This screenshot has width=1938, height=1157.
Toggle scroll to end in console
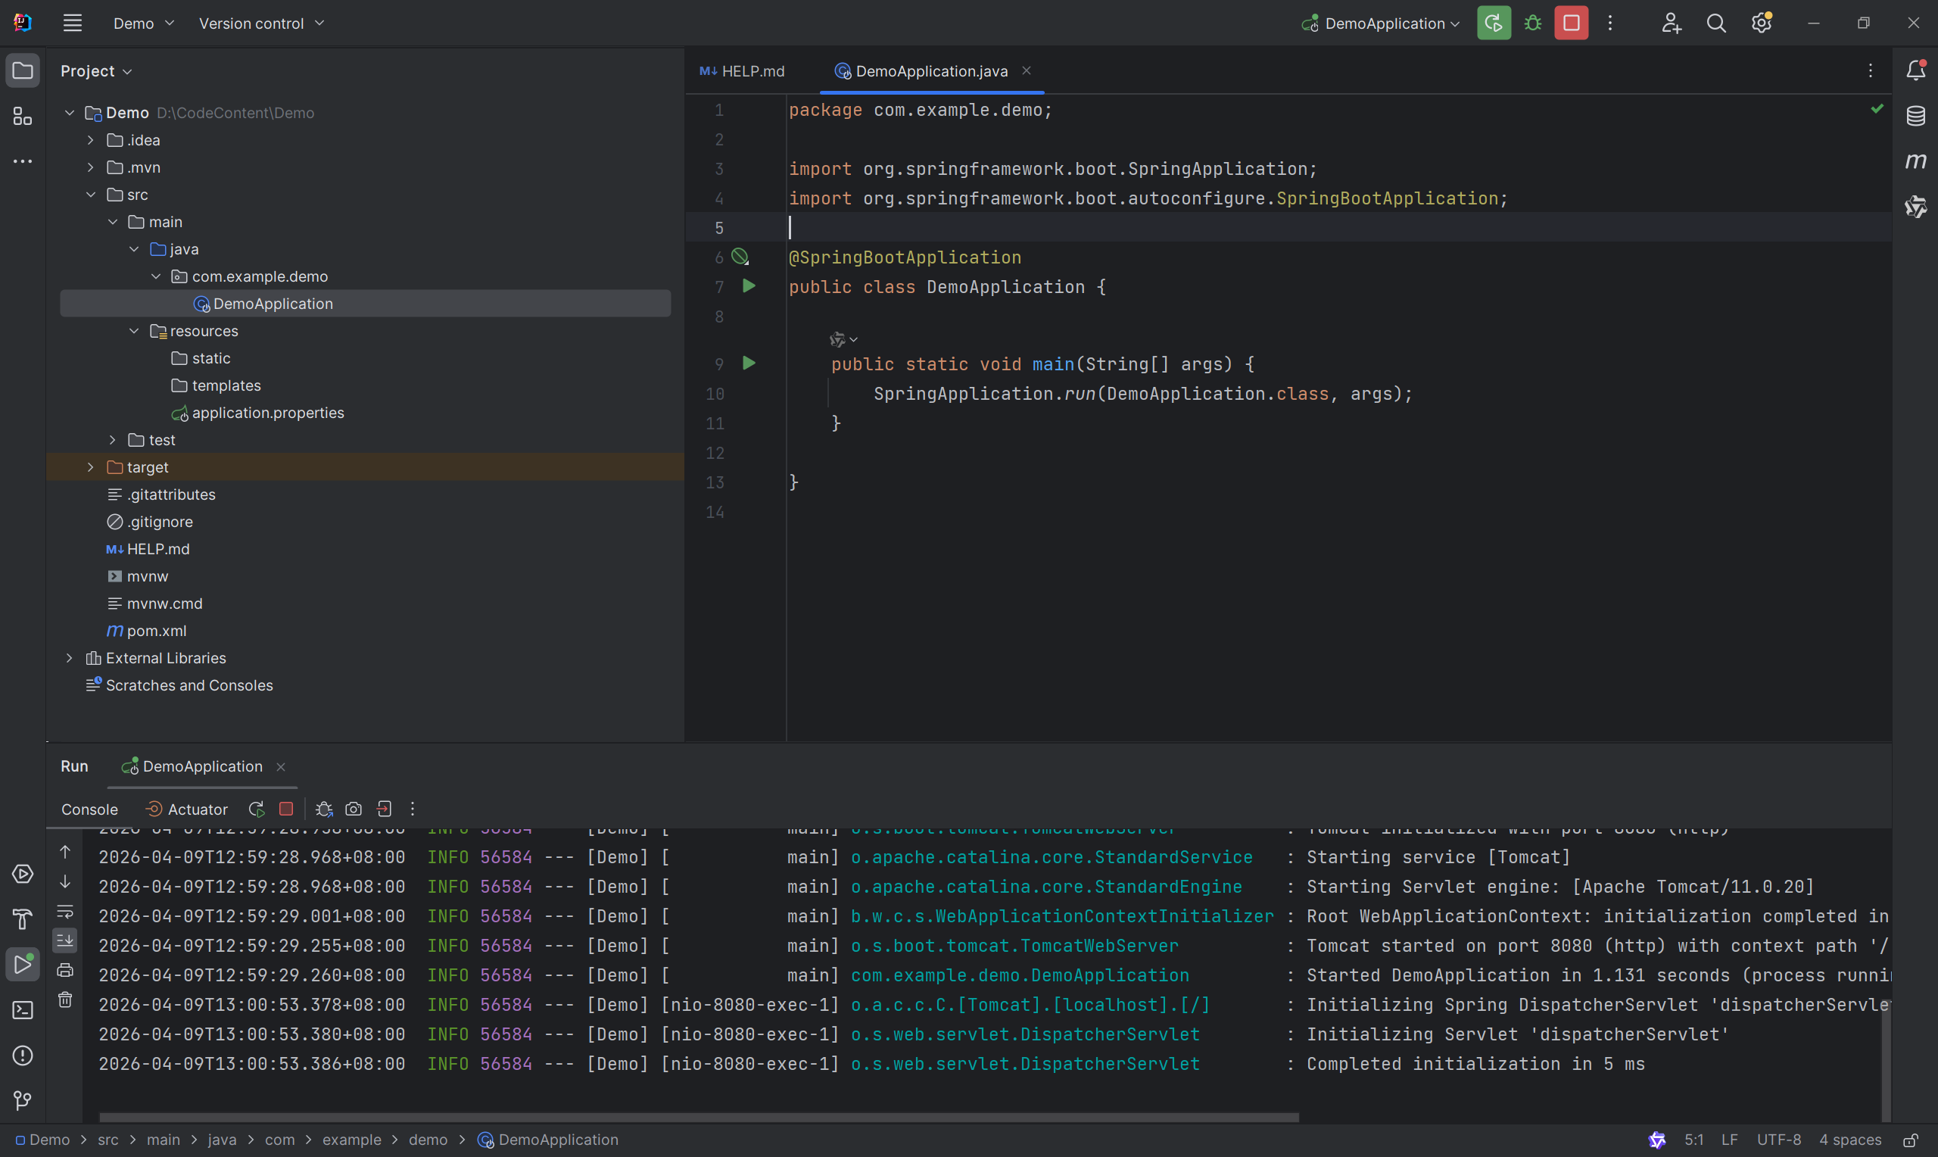(65, 940)
